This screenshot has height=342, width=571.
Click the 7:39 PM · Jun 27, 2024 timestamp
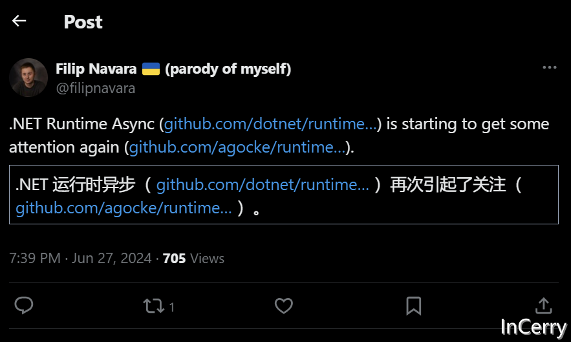click(x=80, y=259)
